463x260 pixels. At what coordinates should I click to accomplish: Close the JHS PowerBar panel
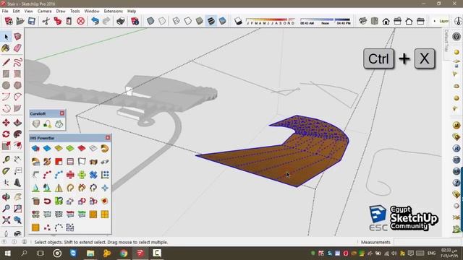tap(108, 138)
